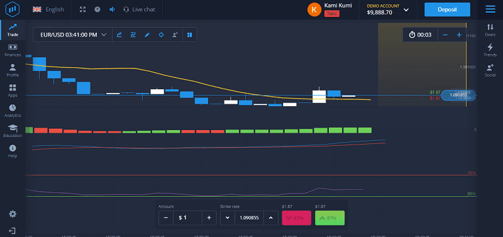Raise the strike rate with up chevron
The height and width of the screenshot is (237, 503).
tap(271, 218)
